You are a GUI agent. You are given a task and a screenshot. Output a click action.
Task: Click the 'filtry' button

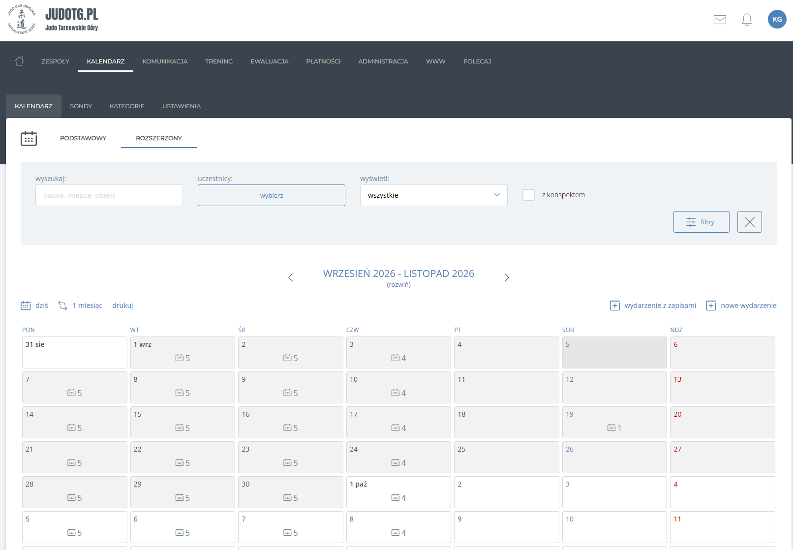[701, 222]
